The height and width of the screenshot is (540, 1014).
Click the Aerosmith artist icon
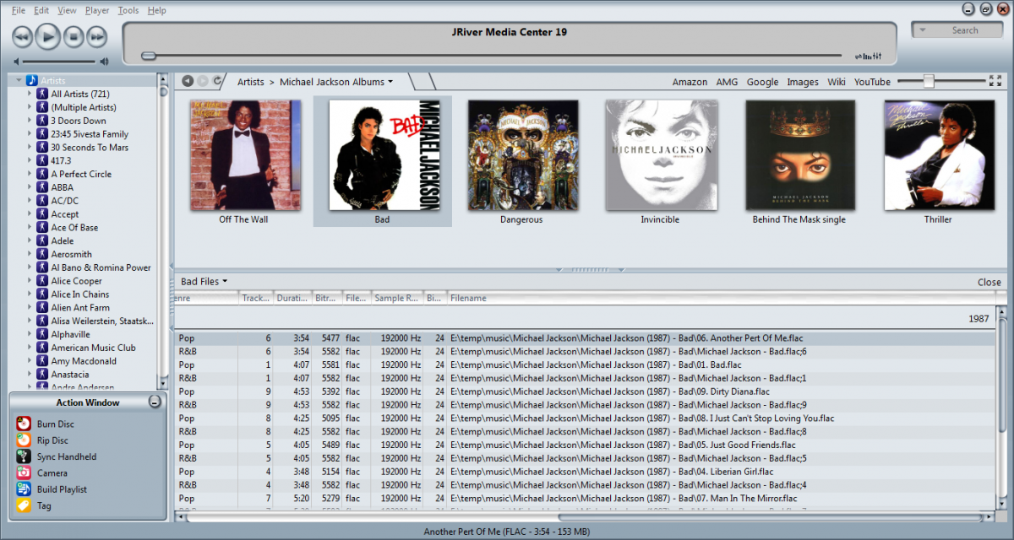(42, 254)
